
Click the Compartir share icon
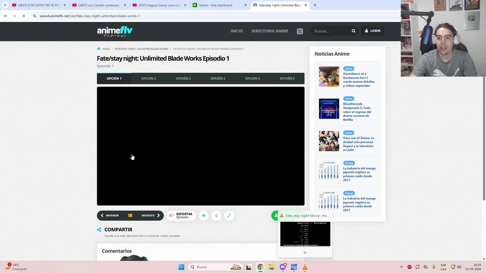pos(99,229)
